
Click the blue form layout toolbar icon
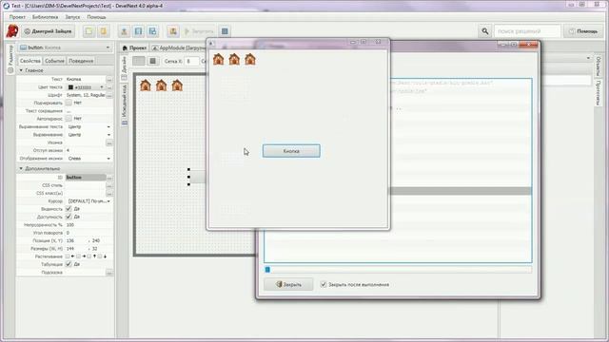click(x=138, y=31)
